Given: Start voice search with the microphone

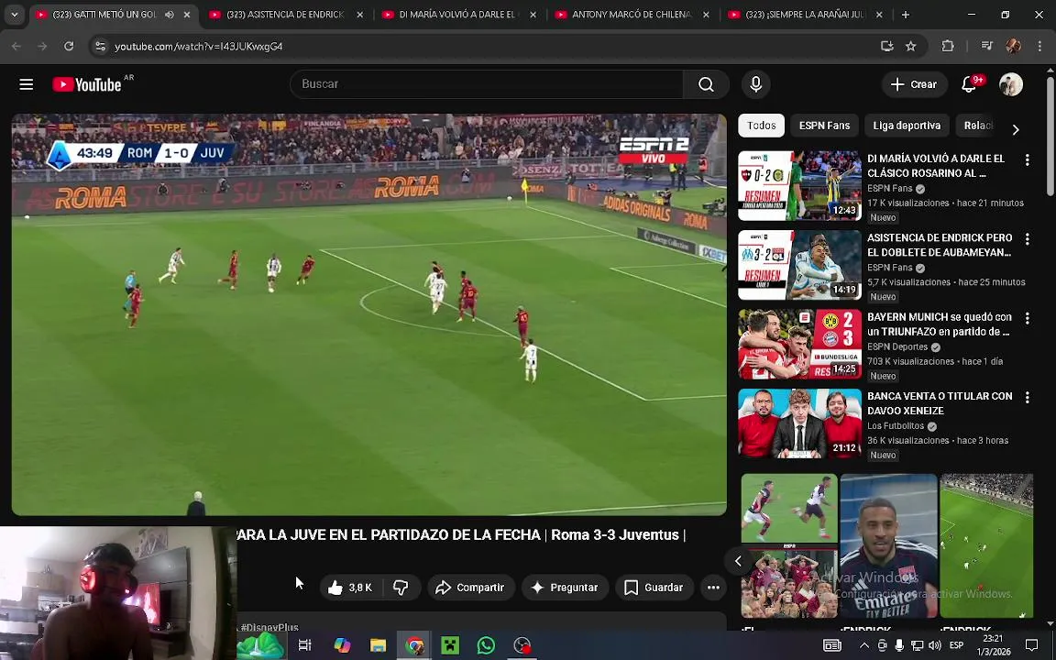Looking at the screenshot, I should [755, 84].
